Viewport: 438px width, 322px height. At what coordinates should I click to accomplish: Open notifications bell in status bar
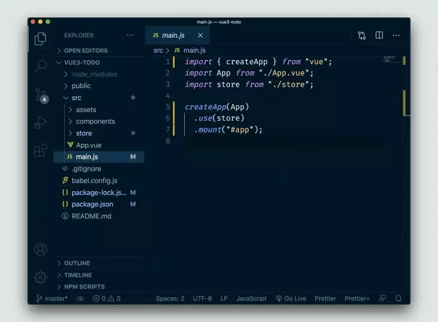pos(398,299)
